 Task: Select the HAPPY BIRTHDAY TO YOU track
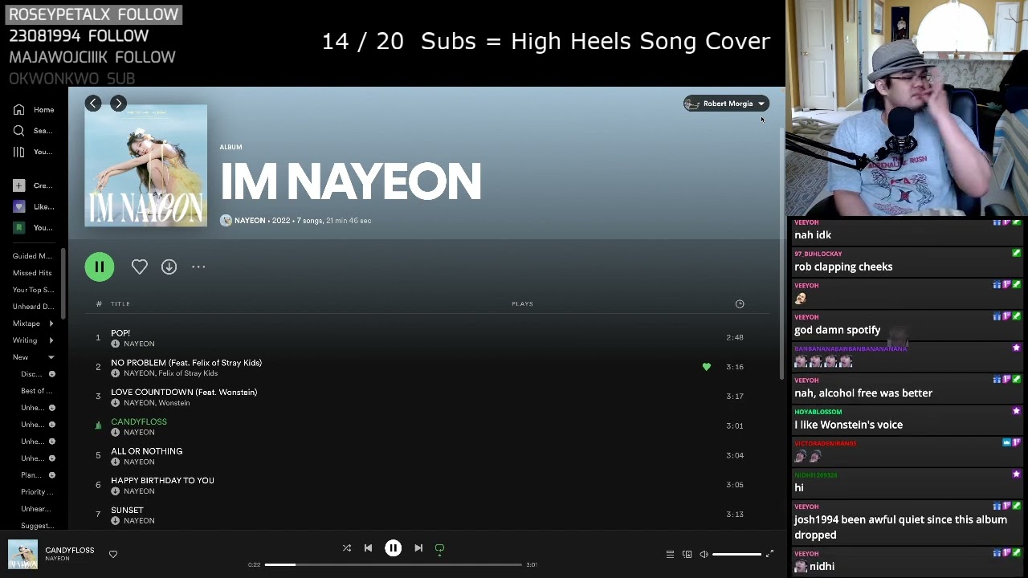[x=162, y=481]
